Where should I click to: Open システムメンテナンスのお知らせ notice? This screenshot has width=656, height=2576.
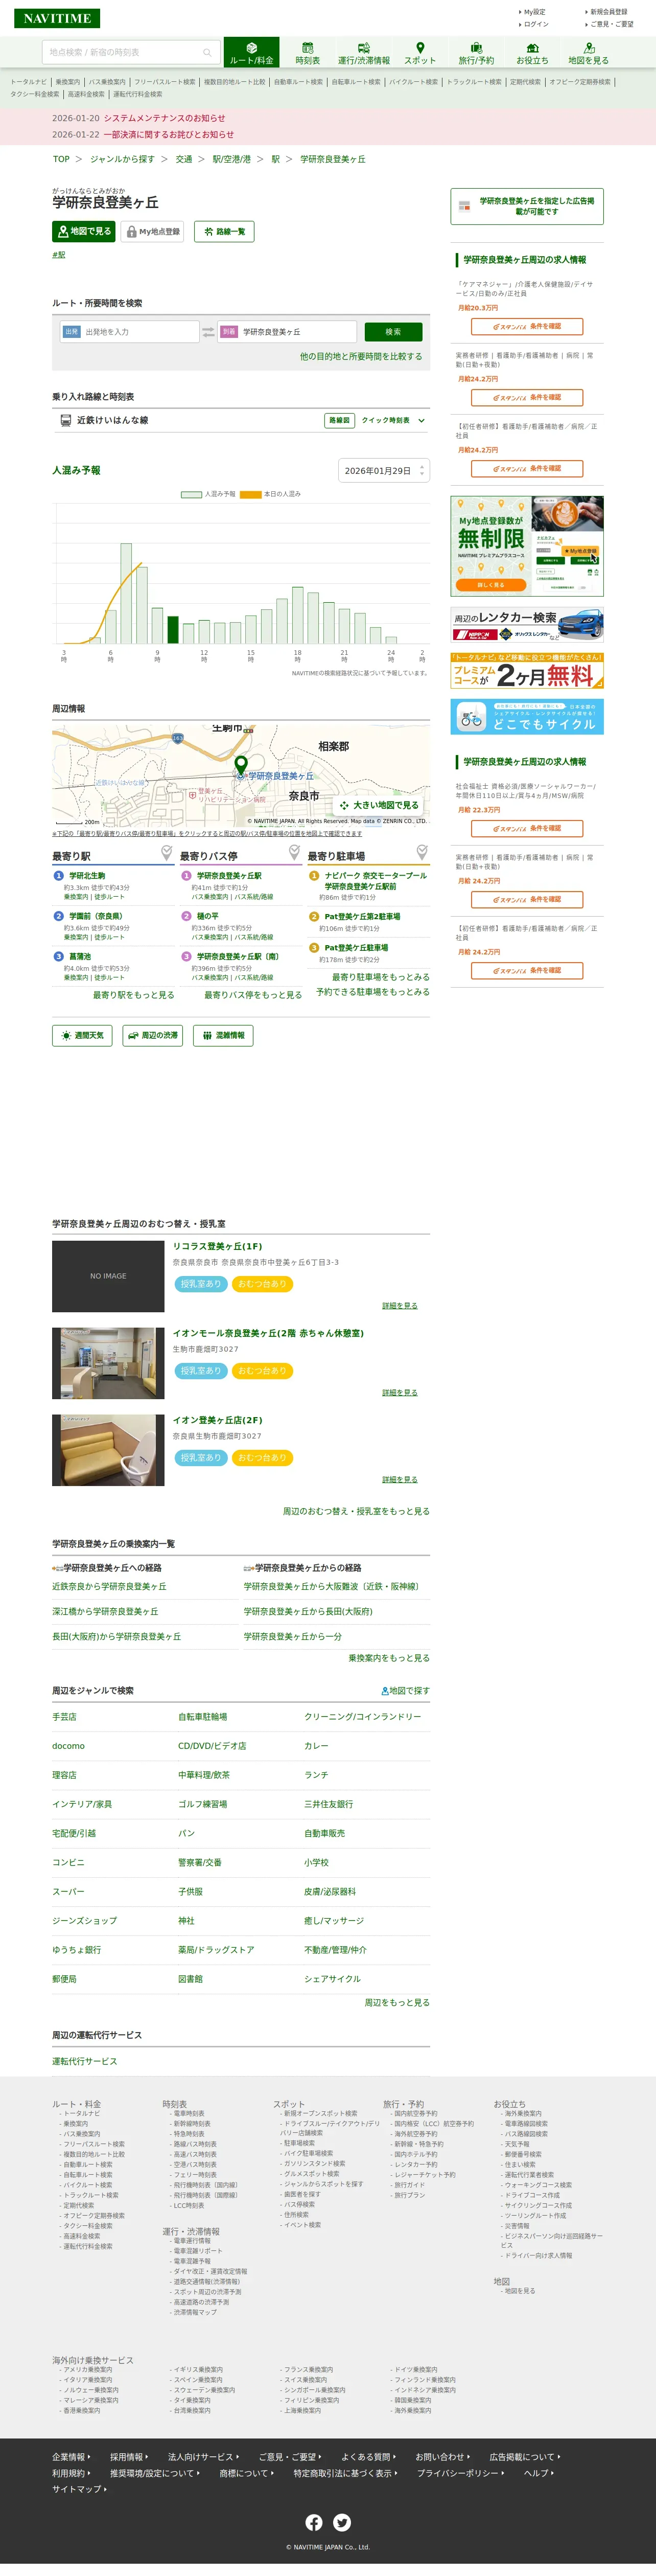click(x=165, y=118)
